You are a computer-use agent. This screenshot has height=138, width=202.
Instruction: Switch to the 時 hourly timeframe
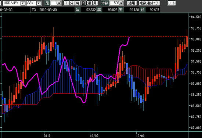(x=77, y=3)
